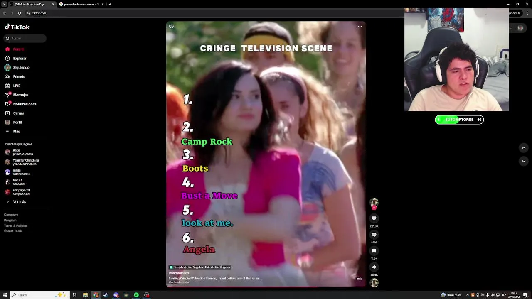532x299 pixels.
Task: Open the soy.papo.xd account
Action: [17, 192]
